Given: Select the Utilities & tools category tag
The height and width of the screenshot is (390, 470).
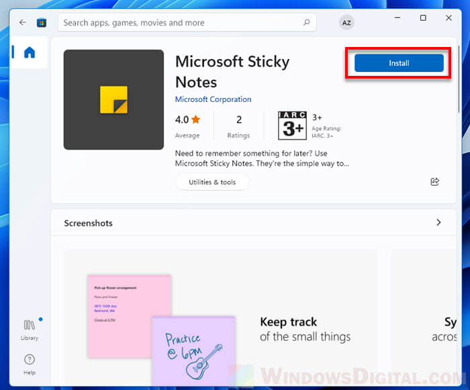Looking at the screenshot, I should [212, 182].
